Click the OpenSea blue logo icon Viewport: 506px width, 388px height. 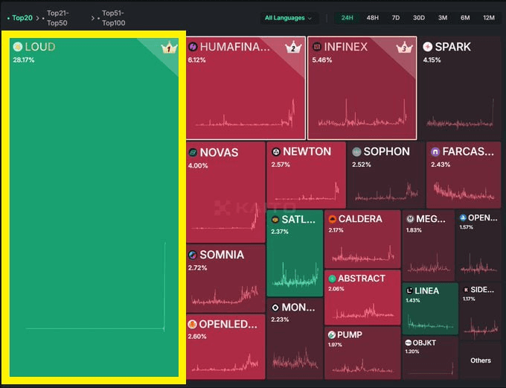(x=463, y=217)
